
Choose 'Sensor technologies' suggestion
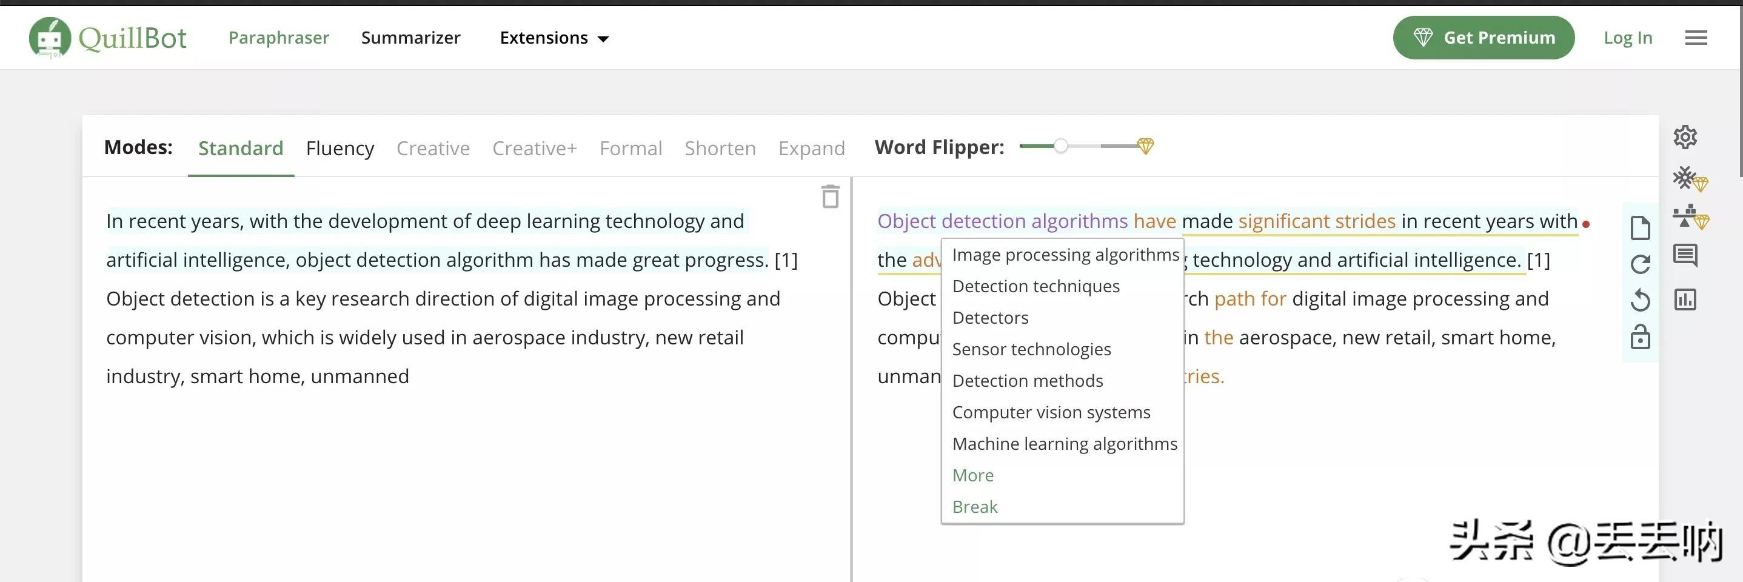click(x=1062, y=349)
